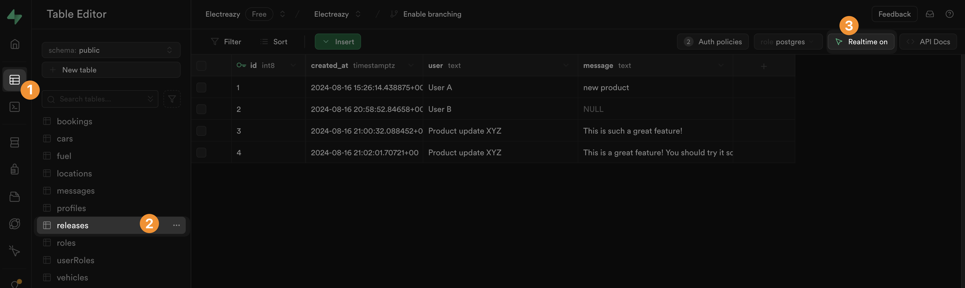
Task: Click the Supabase logo
Action: (15, 16)
